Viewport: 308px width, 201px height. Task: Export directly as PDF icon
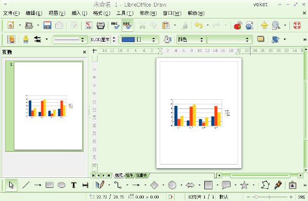[x=89, y=25]
